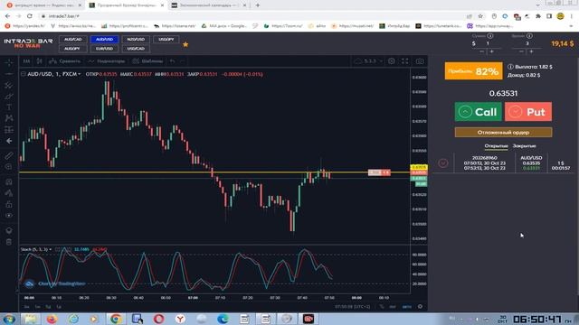Open Compare symbol dialog
The height and width of the screenshot is (325, 579).
(65, 61)
